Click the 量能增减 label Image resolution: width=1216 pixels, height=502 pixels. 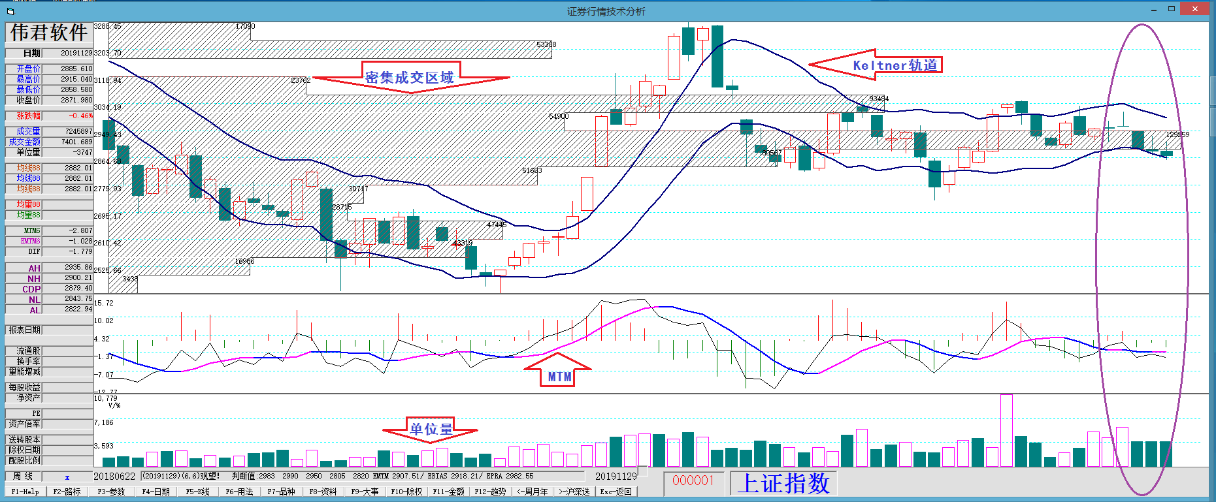pos(24,371)
